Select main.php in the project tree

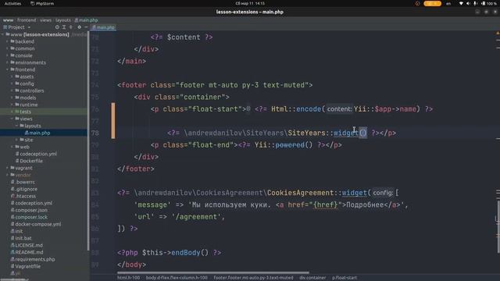click(x=40, y=133)
